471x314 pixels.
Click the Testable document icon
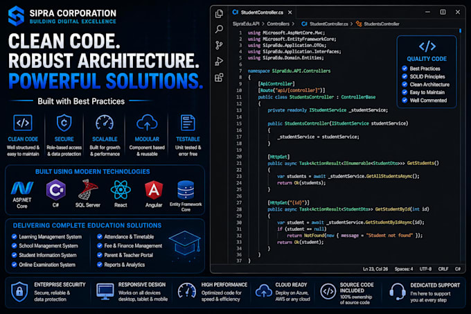tap(188, 123)
